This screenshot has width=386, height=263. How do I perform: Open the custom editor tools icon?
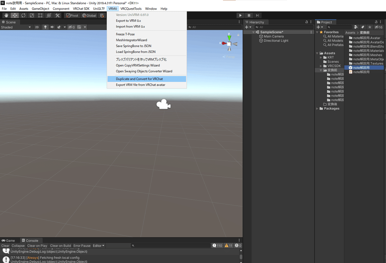point(58,15)
